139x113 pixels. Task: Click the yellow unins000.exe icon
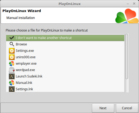(12, 57)
